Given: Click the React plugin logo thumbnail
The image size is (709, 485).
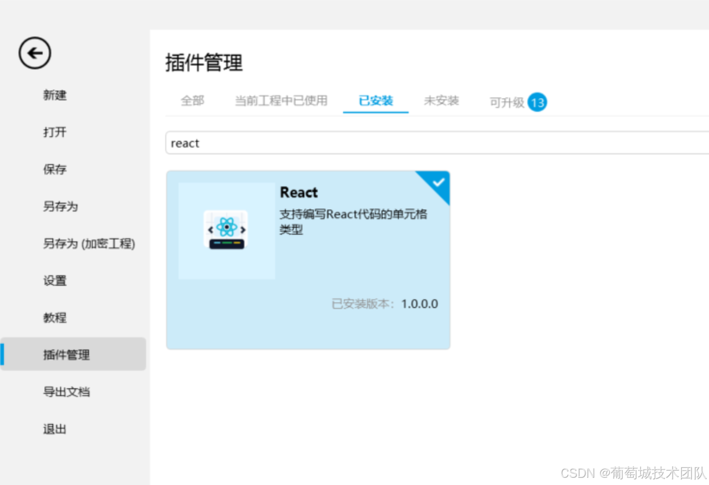Looking at the screenshot, I should click(227, 231).
